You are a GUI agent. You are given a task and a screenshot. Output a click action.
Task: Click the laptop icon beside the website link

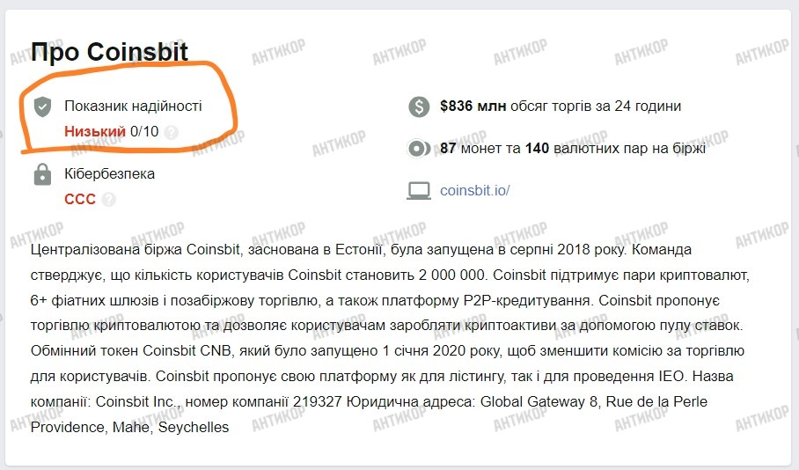pos(418,190)
